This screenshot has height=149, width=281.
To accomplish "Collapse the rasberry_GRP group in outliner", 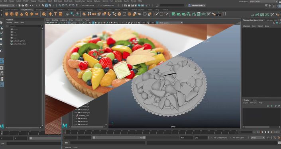I will click(x=75, y=116).
